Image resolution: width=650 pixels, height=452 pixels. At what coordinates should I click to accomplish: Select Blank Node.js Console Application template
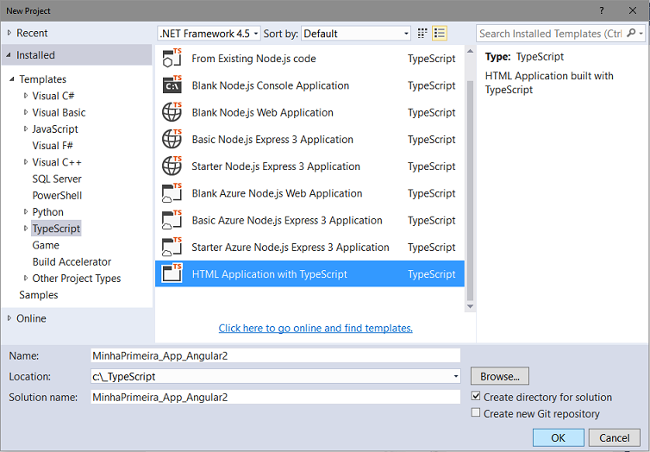pos(309,85)
